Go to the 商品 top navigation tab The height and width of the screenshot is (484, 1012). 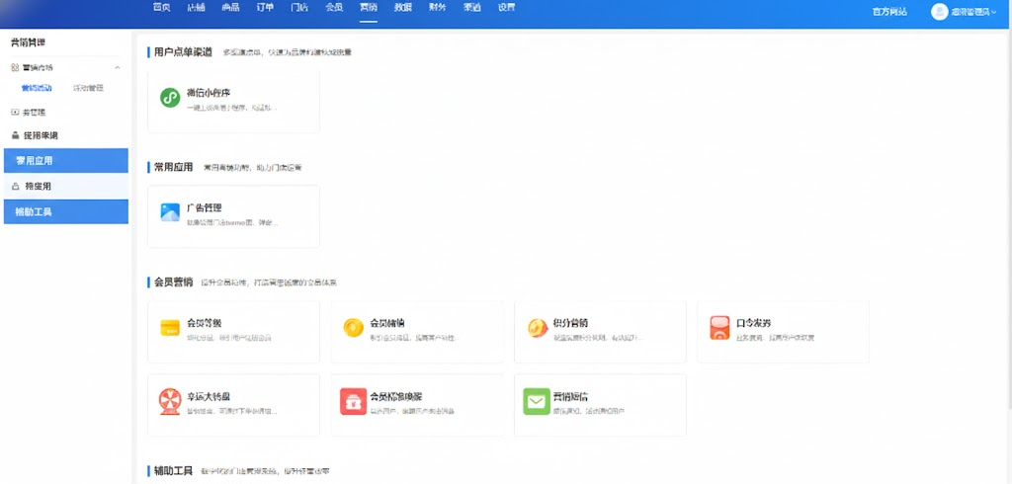pyautogui.click(x=230, y=8)
